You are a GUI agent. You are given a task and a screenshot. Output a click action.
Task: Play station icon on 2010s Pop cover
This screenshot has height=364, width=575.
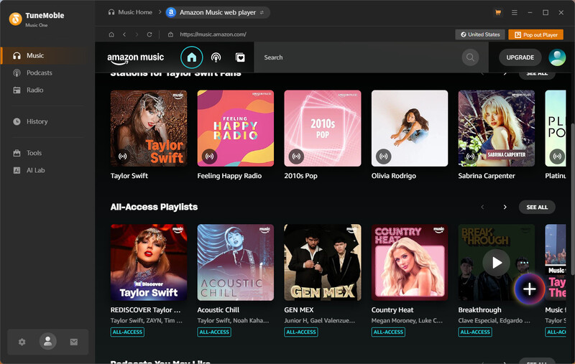pyautogui.click(x=296, y=157)
